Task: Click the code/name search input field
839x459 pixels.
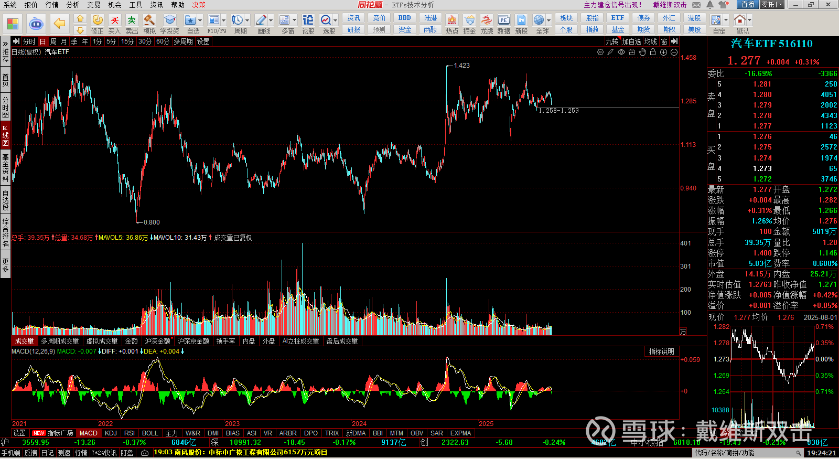Action: 748,453
